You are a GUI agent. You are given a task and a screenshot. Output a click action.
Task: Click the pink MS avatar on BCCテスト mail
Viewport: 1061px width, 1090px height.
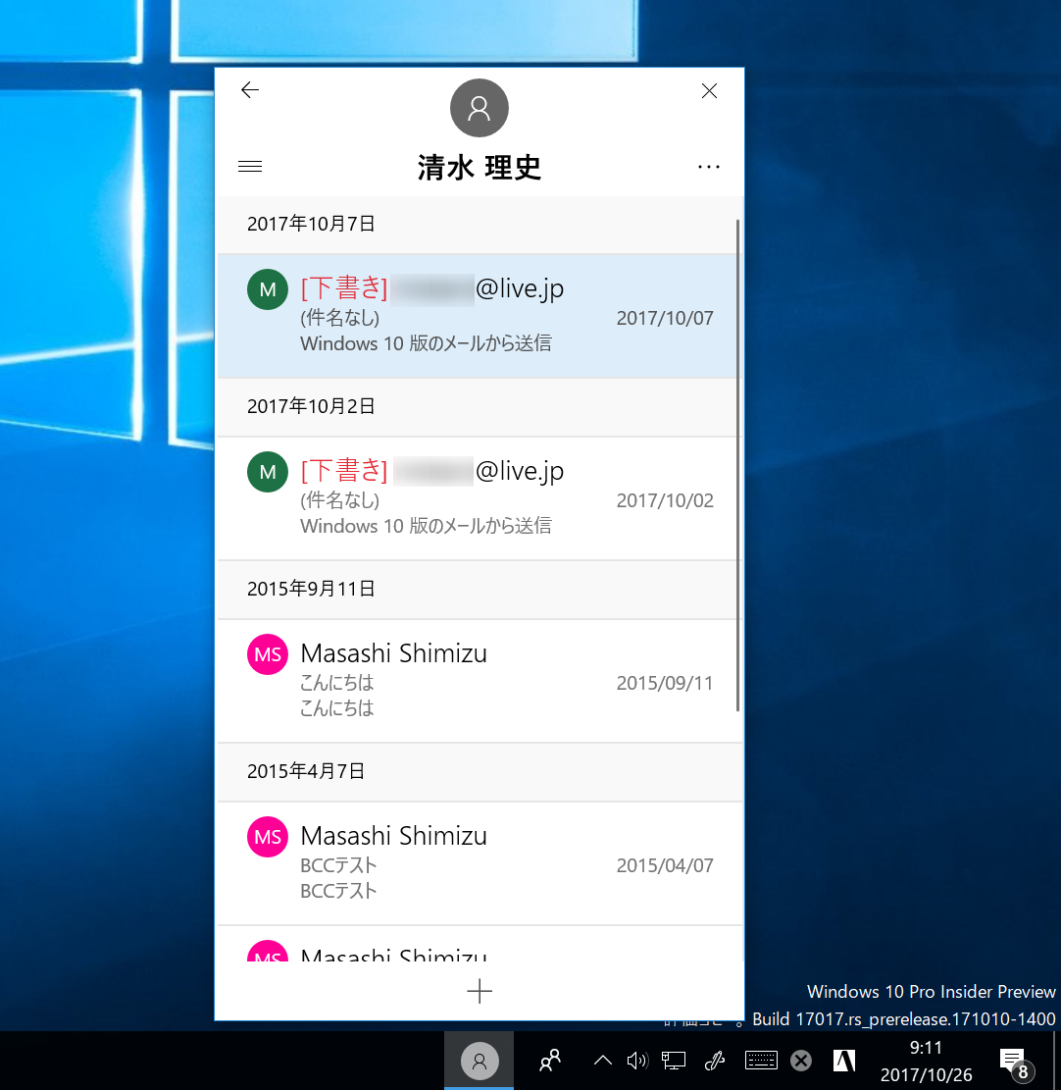(268, 837)
